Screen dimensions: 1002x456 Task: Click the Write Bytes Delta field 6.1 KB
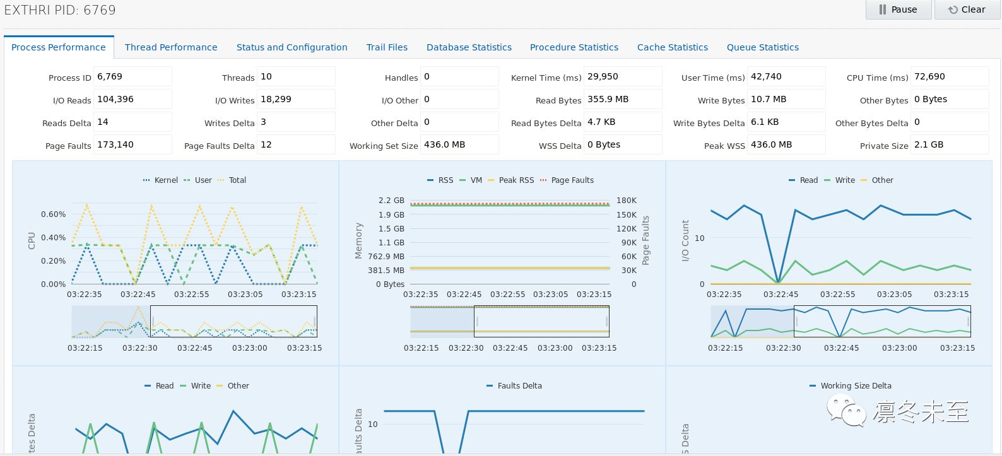(786, 122)
